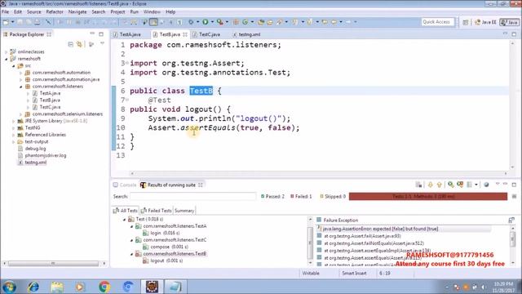Click the New Java Package icon
The image size is (522, 294).
tap(236, 22)
